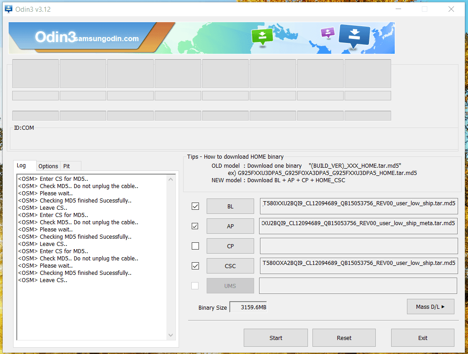Click the CSC file path field

click(359, 266)
